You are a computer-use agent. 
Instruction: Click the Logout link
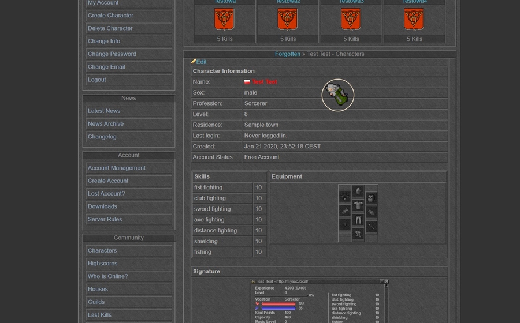[97, 80]
